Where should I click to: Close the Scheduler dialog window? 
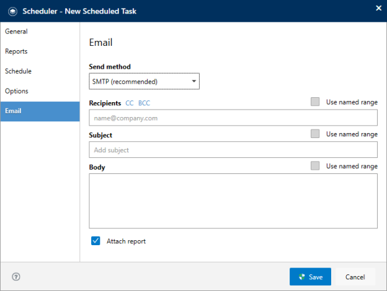coord(378,8)
